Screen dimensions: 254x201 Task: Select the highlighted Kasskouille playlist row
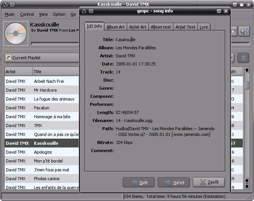point(42,143)
